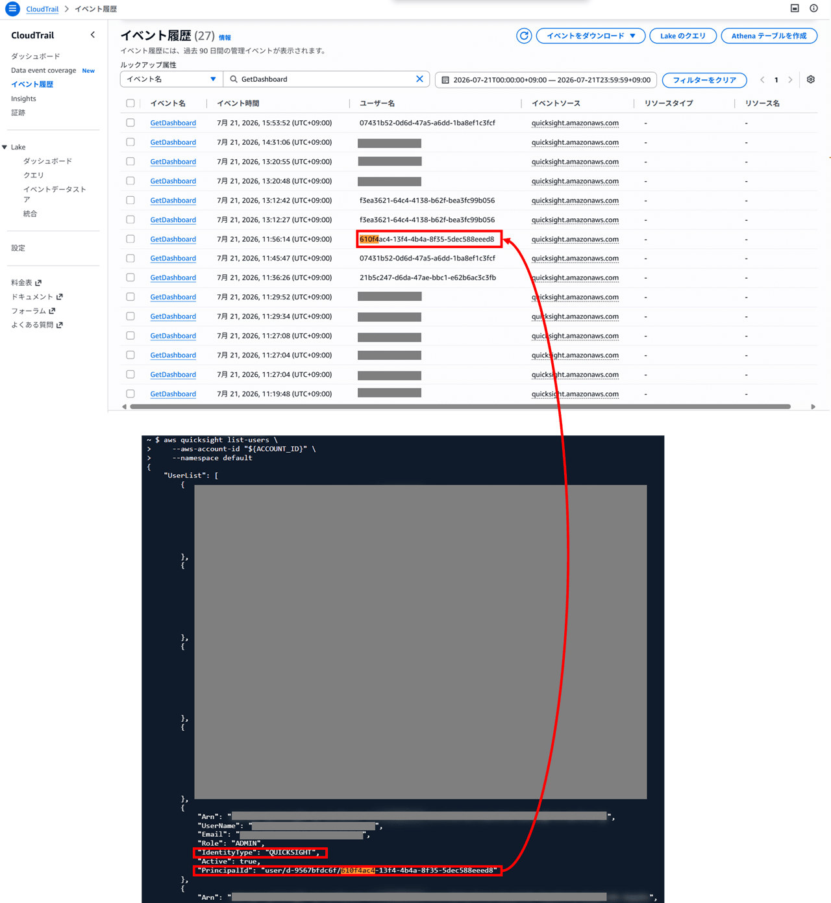Click Athena テーブルを作成 button
831x903 pixels.
[769, 36]
